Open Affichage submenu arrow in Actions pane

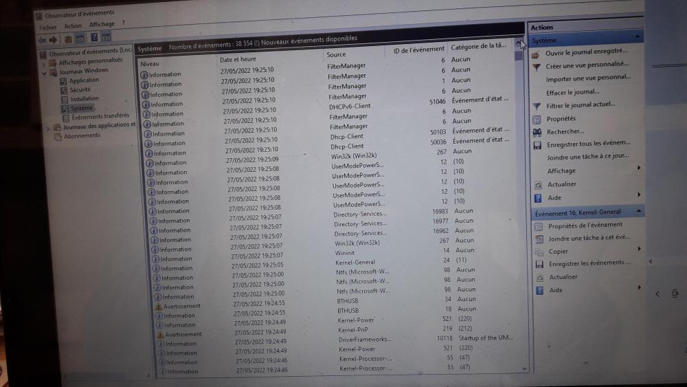639,168
